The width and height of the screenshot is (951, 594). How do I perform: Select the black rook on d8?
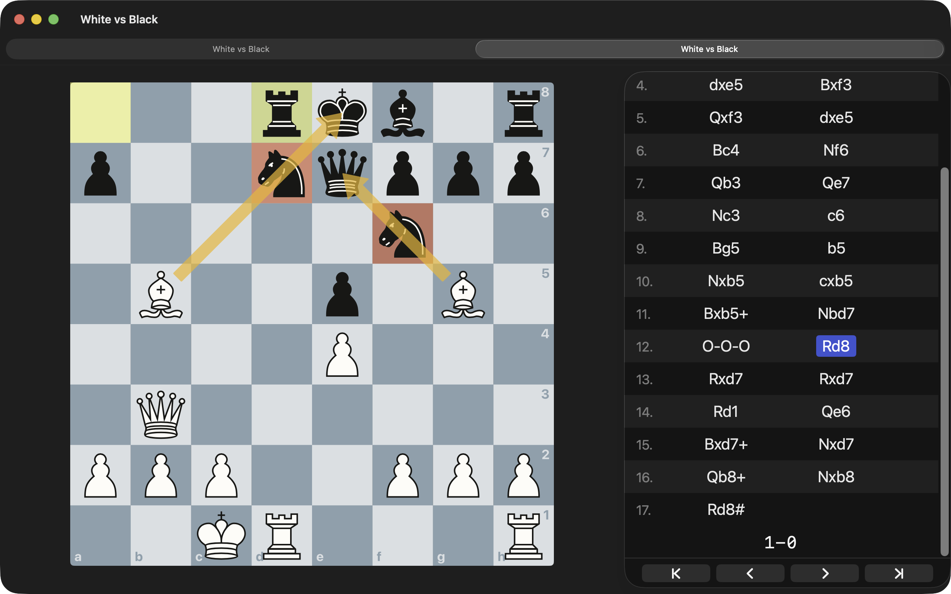[x=281, y=113]
